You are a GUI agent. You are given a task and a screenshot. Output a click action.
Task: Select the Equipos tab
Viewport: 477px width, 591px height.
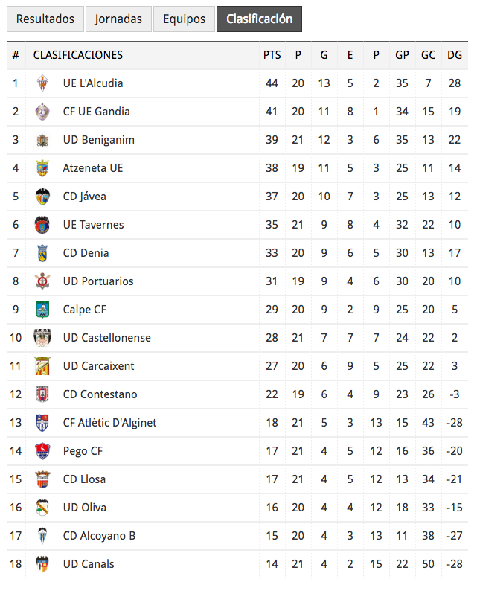pos(184,19)
